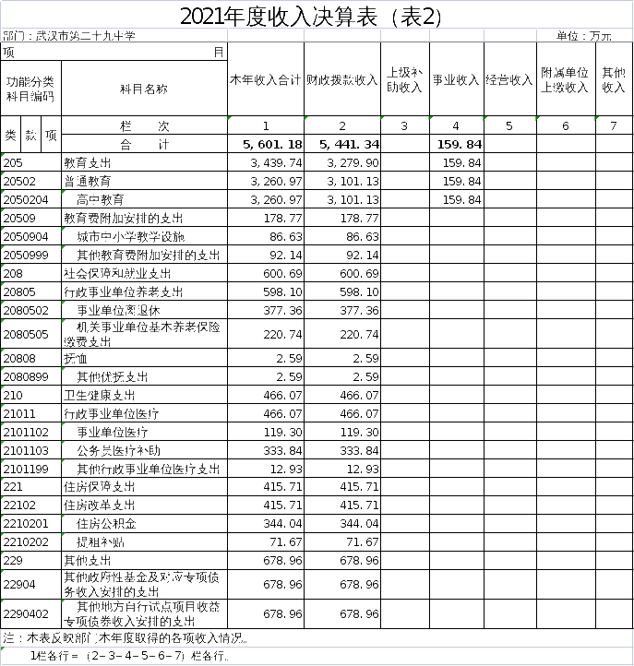
Task: Select the column number 5 header cell
Action: click(x=509, y=125)
